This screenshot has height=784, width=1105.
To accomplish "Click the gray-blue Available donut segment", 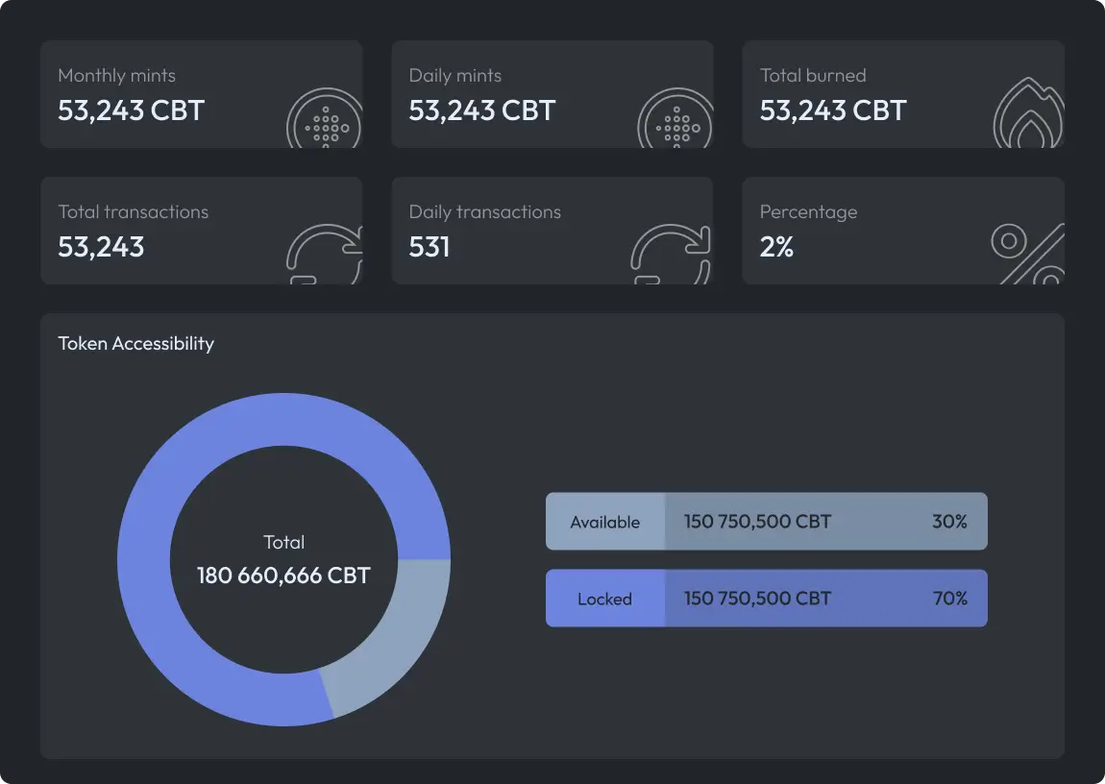I will (400, 638).
